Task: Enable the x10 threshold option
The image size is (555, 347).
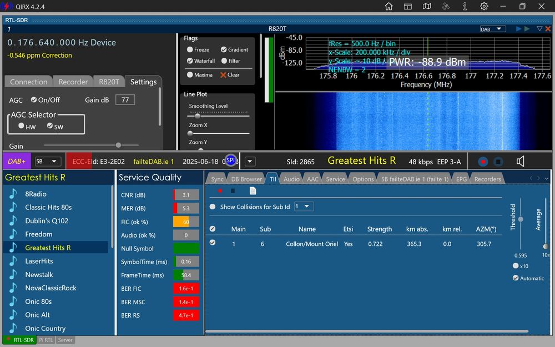Action: (516, 265)
